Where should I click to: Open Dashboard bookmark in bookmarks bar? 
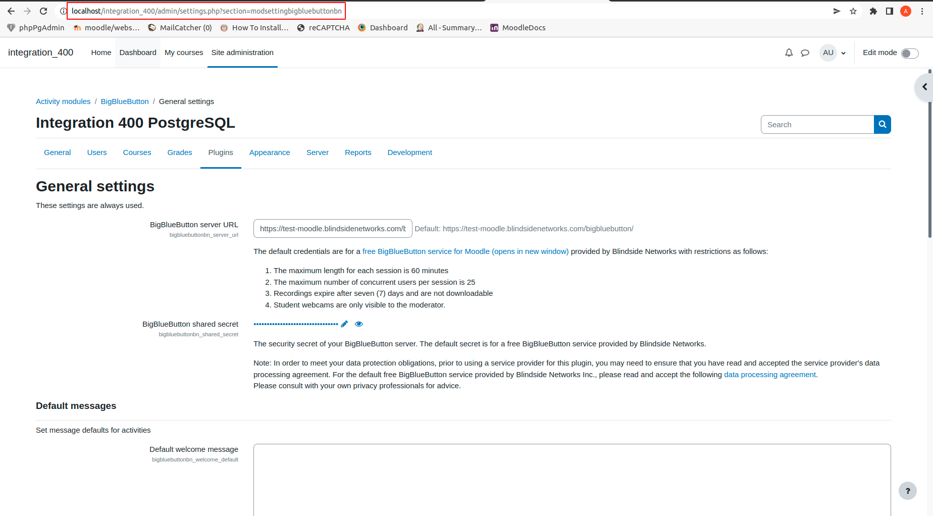pos(383,28)
